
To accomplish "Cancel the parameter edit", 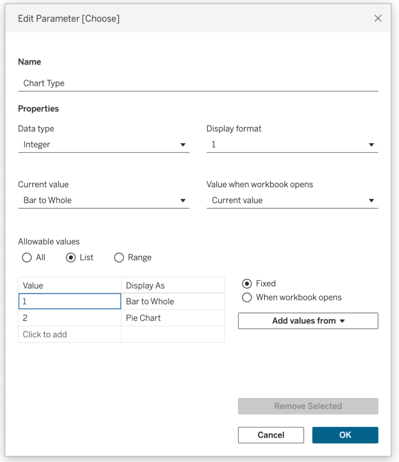I will click(x=271, y=435).
